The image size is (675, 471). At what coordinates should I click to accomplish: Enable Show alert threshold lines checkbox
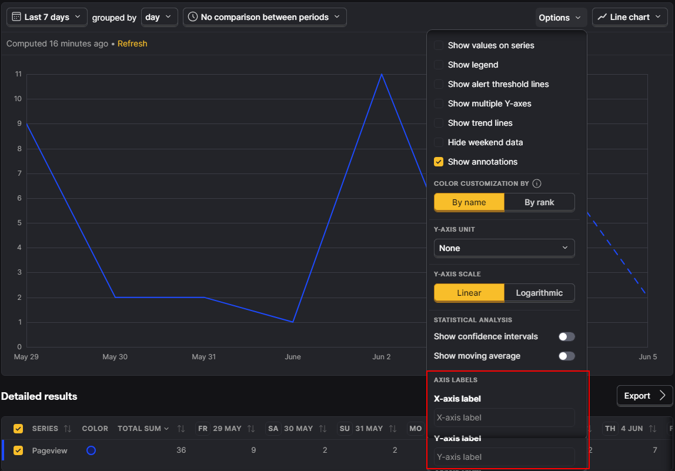click(x=439, y=84)
